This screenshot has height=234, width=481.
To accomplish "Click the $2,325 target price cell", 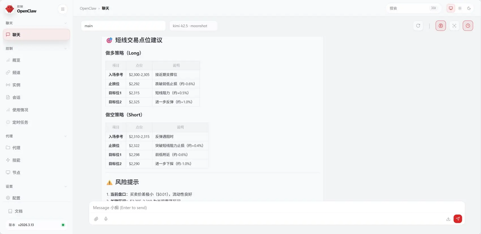I will click(x=139, y=102).
